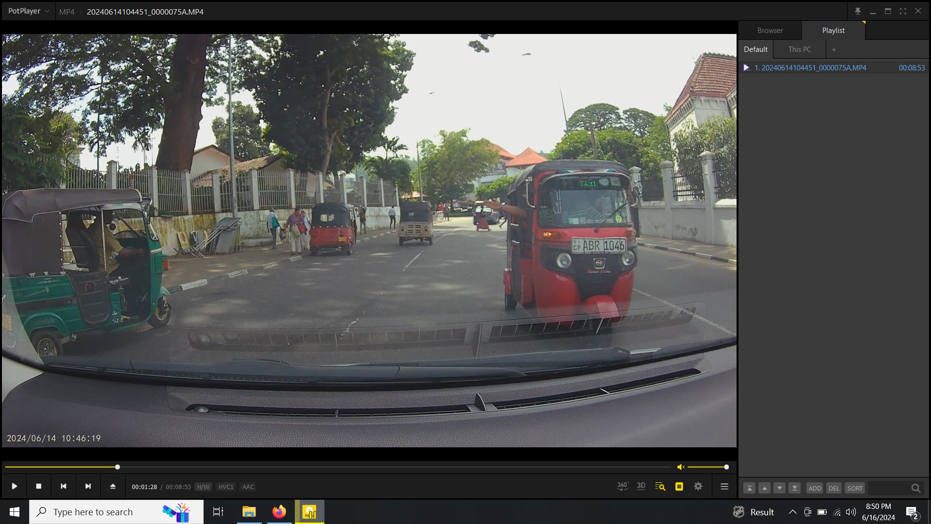
Task: Open File Explorer from the taskbar
Action: (249, 512)
